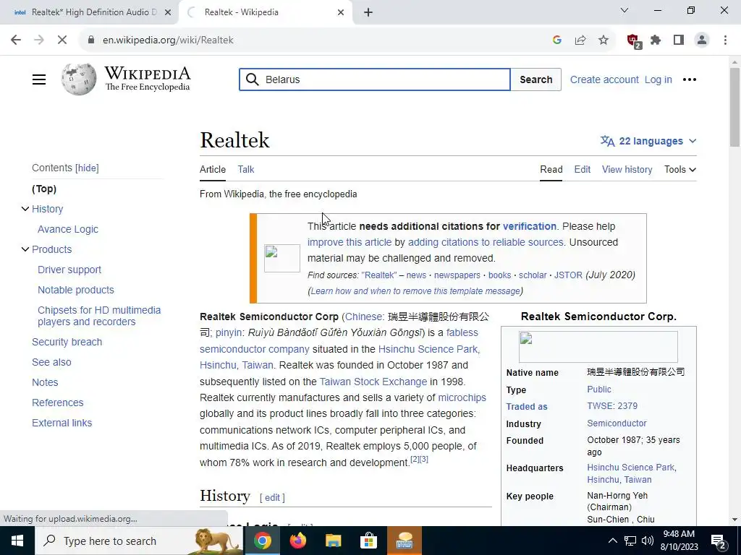Open Microsoft Store from the taskbar
The height and width of the screenshot is (555, 741).
click(368, 541)
